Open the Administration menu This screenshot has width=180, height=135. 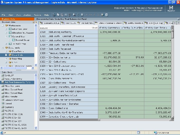coord(23,15)
